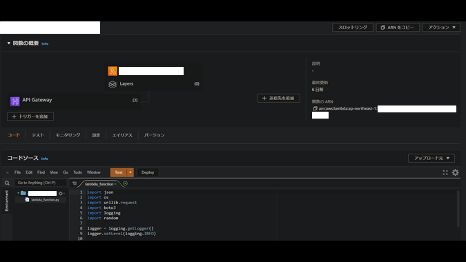Screen dimensions: 466x262
Task: Select the lambda_function editor tab
Action: [x=99, y=184]
